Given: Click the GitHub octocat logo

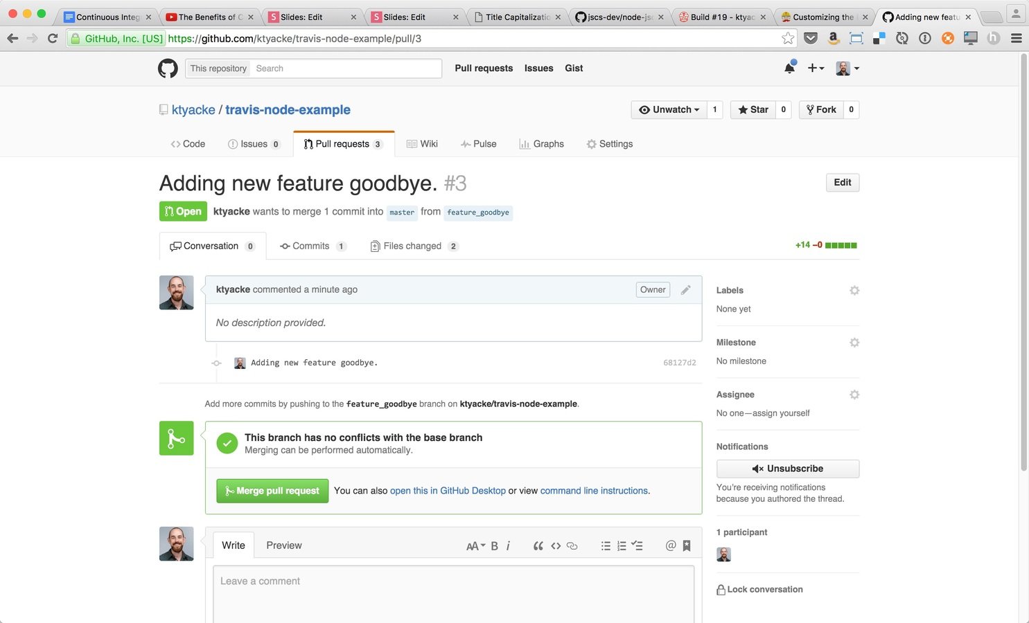Looking at the screenshot, I should click(168, 68).
